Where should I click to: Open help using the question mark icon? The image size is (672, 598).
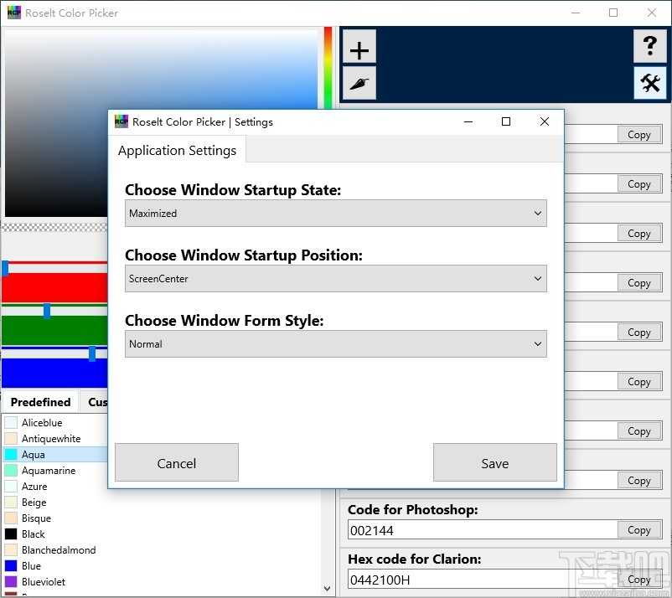point(650,47)
